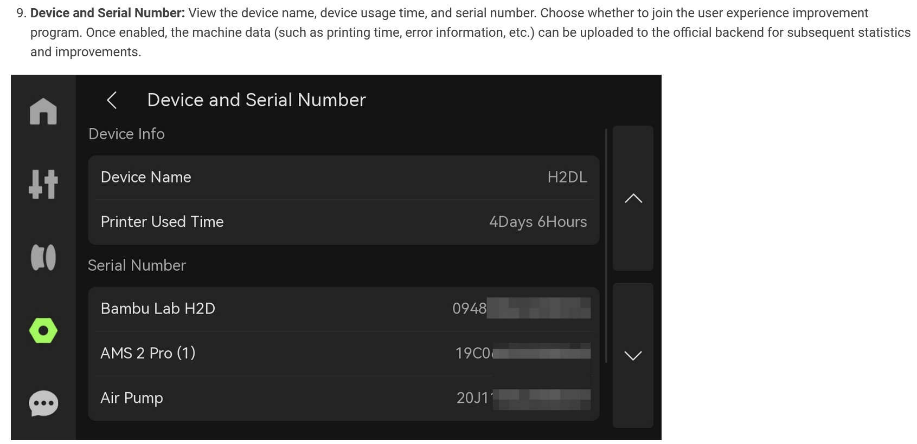Open the Controls sliders icon in sidebar
The width and height of the screenshot is (917, 444).
pyautogui.click(x=43, y=184)
